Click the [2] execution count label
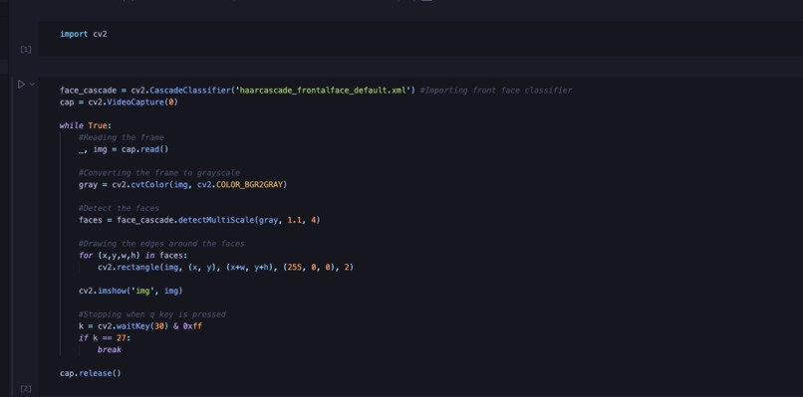Viewport: 803px width, 397px height. tap(26, 388)
